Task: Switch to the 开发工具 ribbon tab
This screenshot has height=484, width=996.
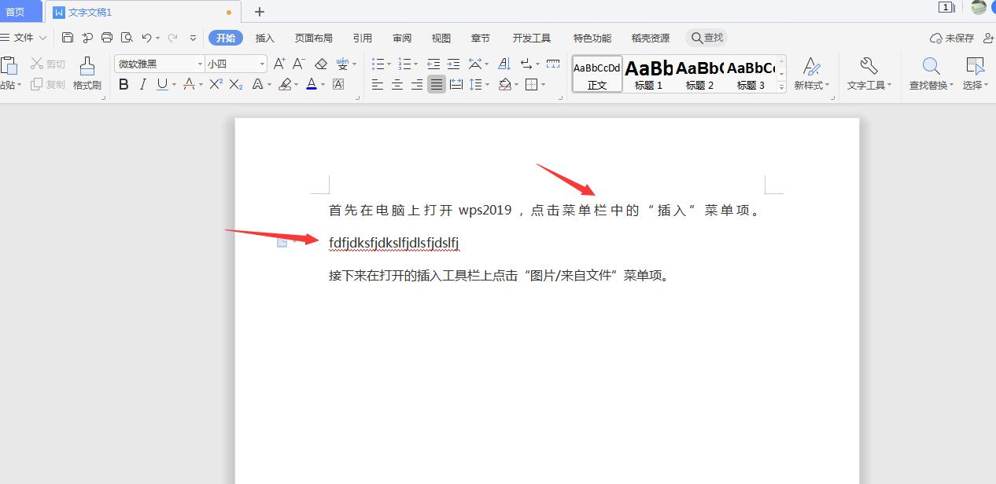Action: pyautogui.click(x=532, y=38)
